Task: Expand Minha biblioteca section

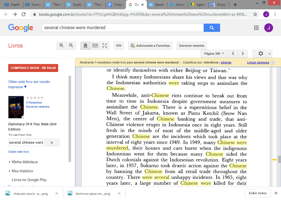Action: [x=24, y=162]
